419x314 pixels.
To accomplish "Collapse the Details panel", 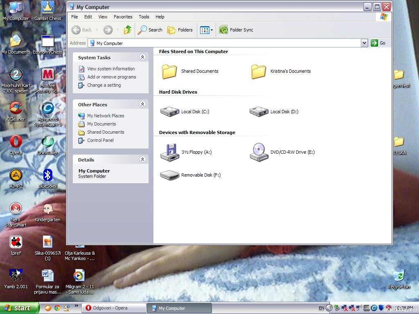I will coord(143,159).
